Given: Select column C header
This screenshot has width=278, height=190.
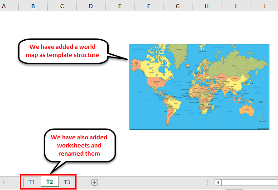Looking at the screenshot, I should 62,6.
